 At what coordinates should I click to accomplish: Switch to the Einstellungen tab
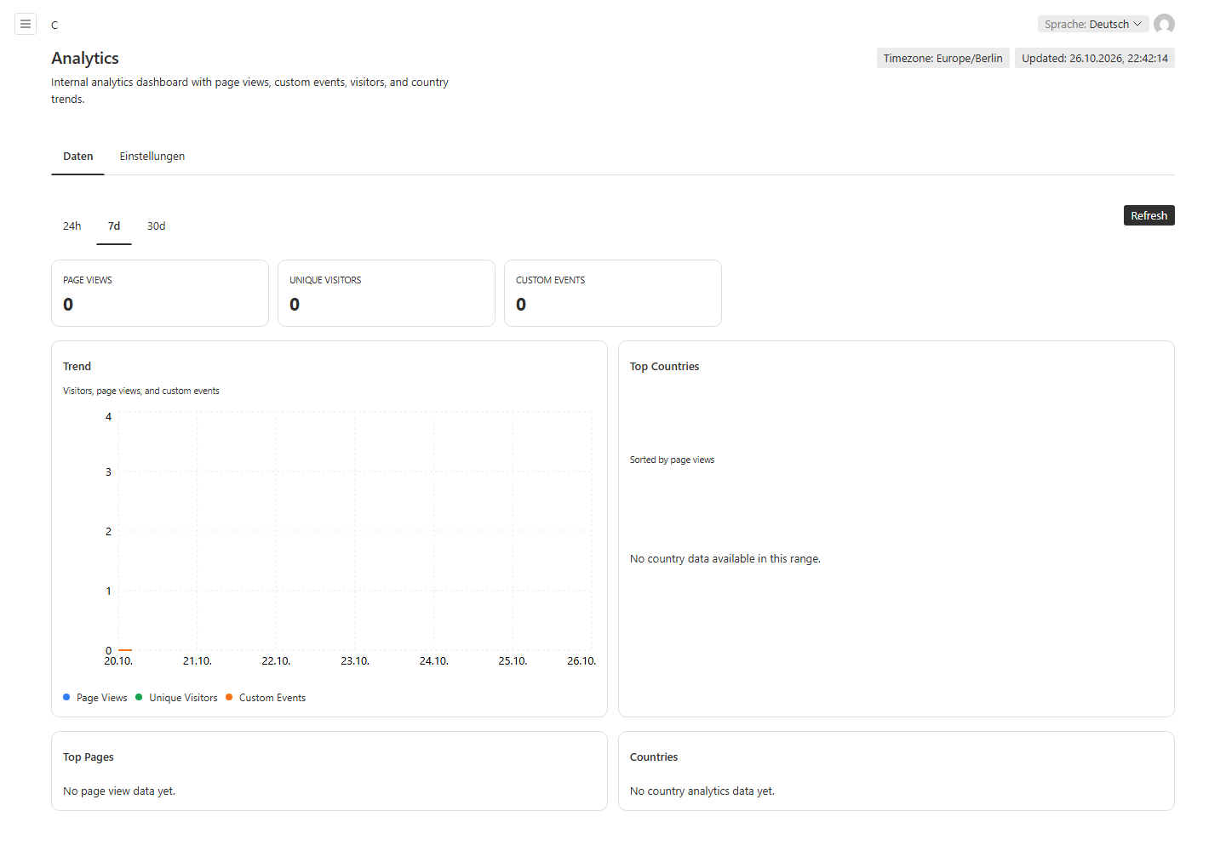coord(152,157)
